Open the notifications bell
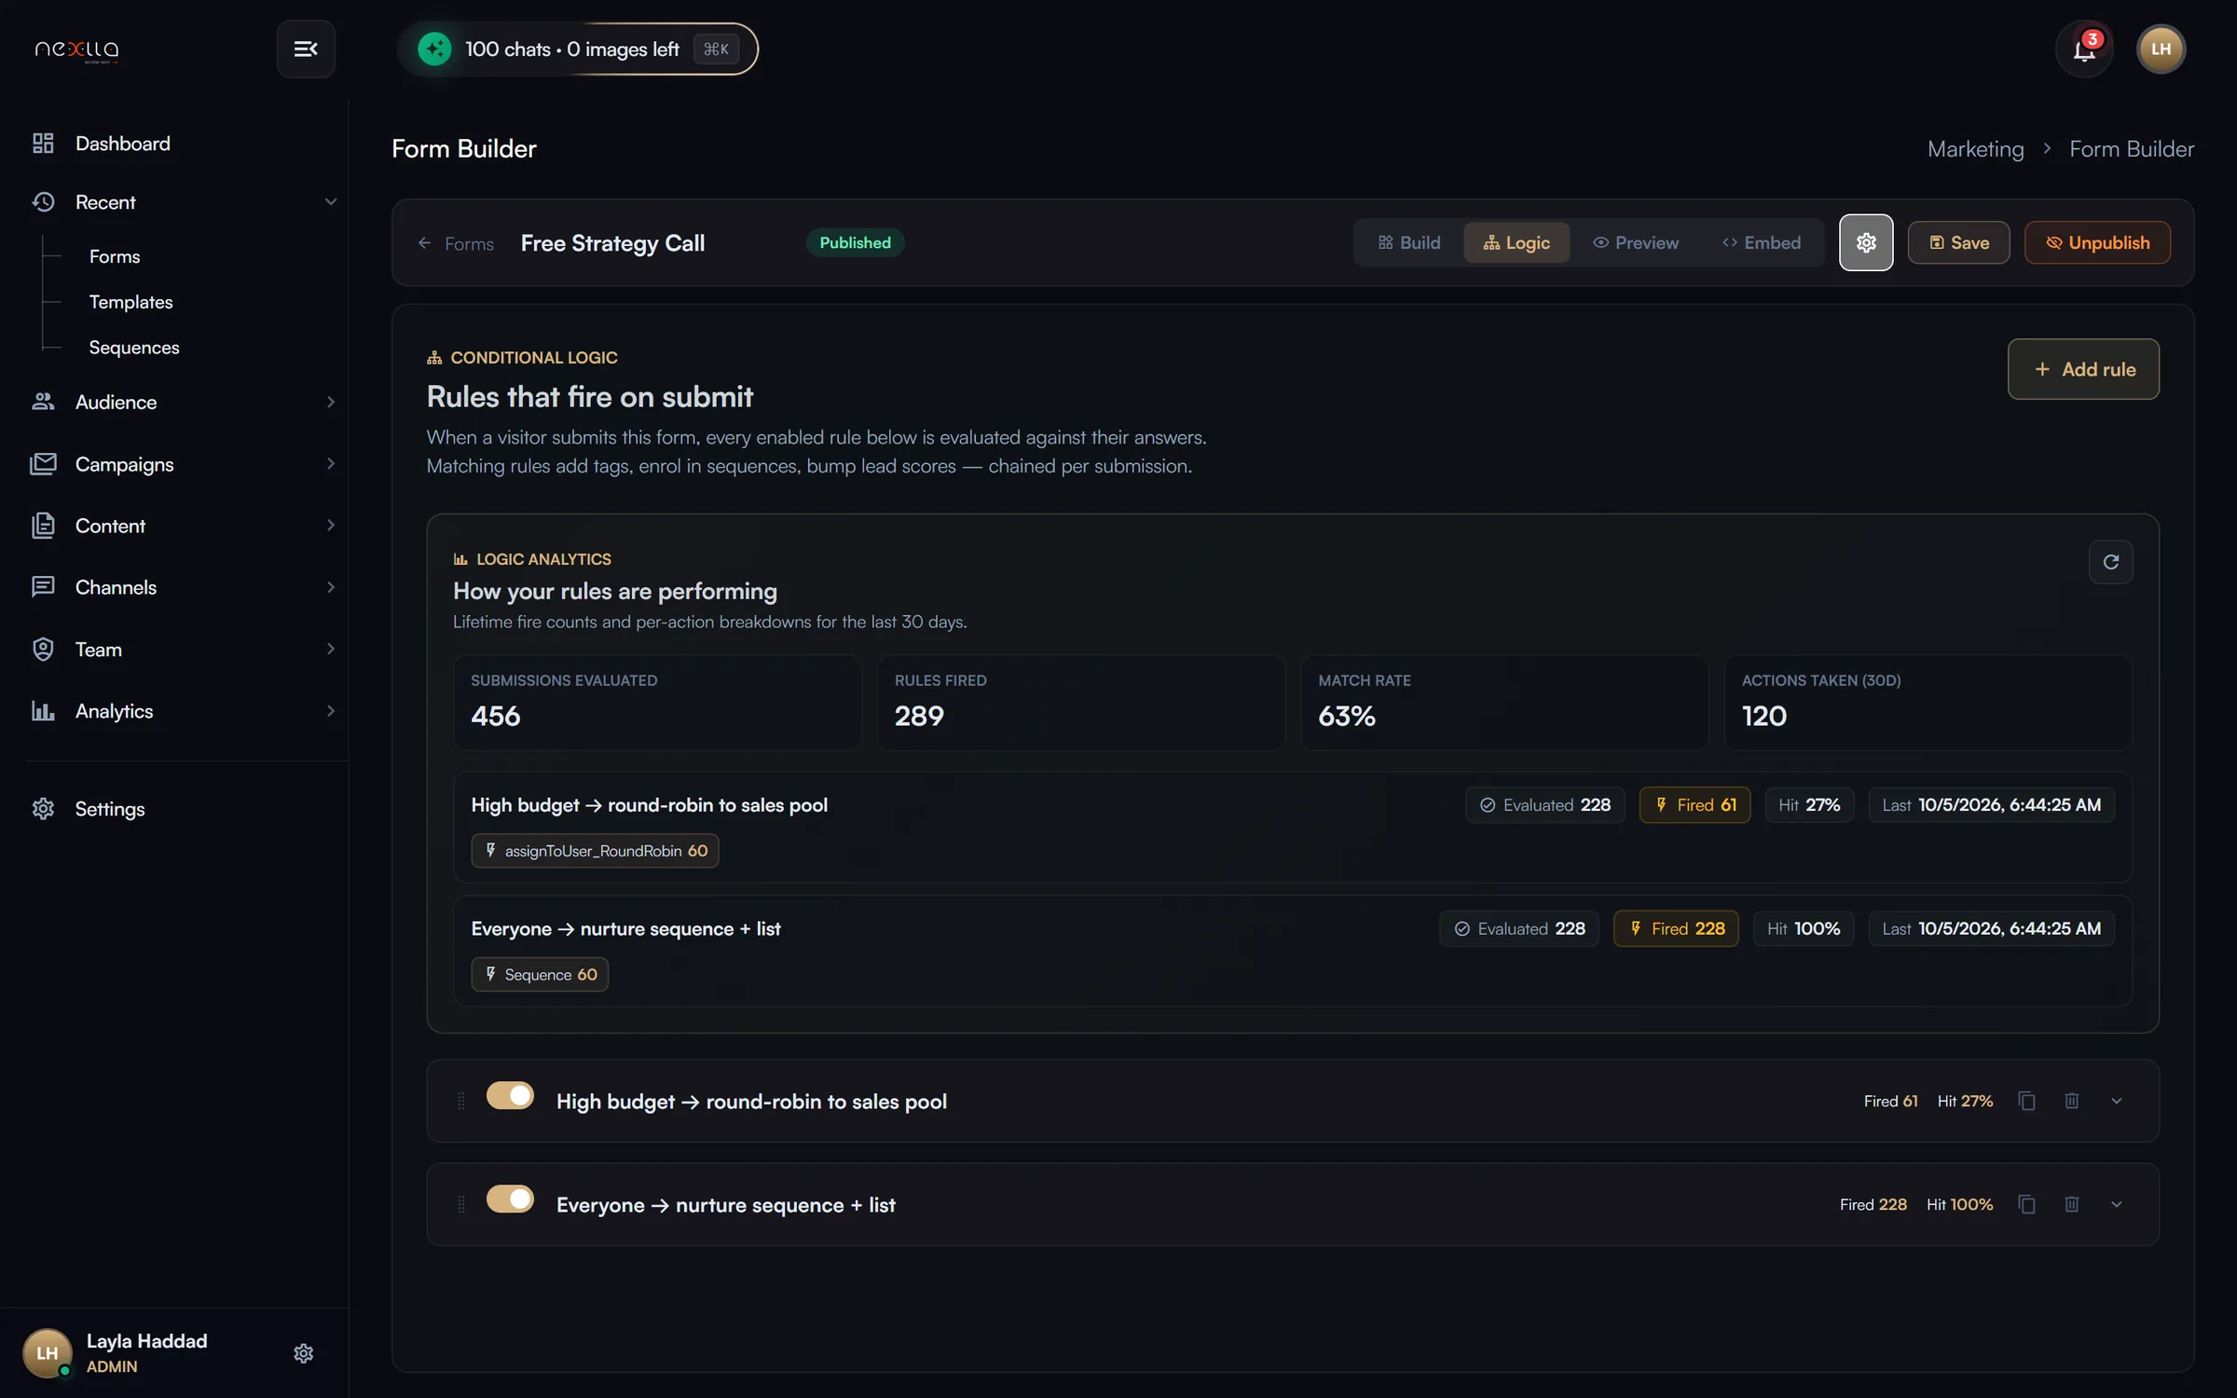Screen dimensions: 2237x1398 (2084, 48)
